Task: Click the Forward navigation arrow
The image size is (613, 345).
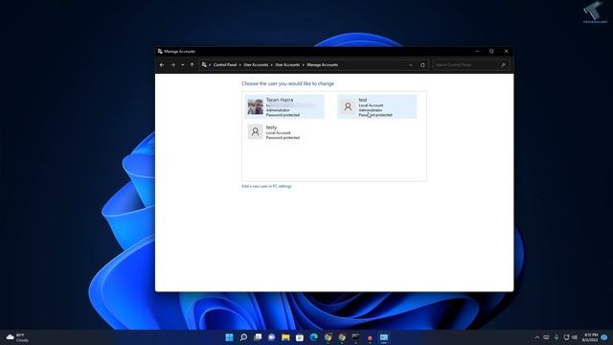Action: point(172,65)
